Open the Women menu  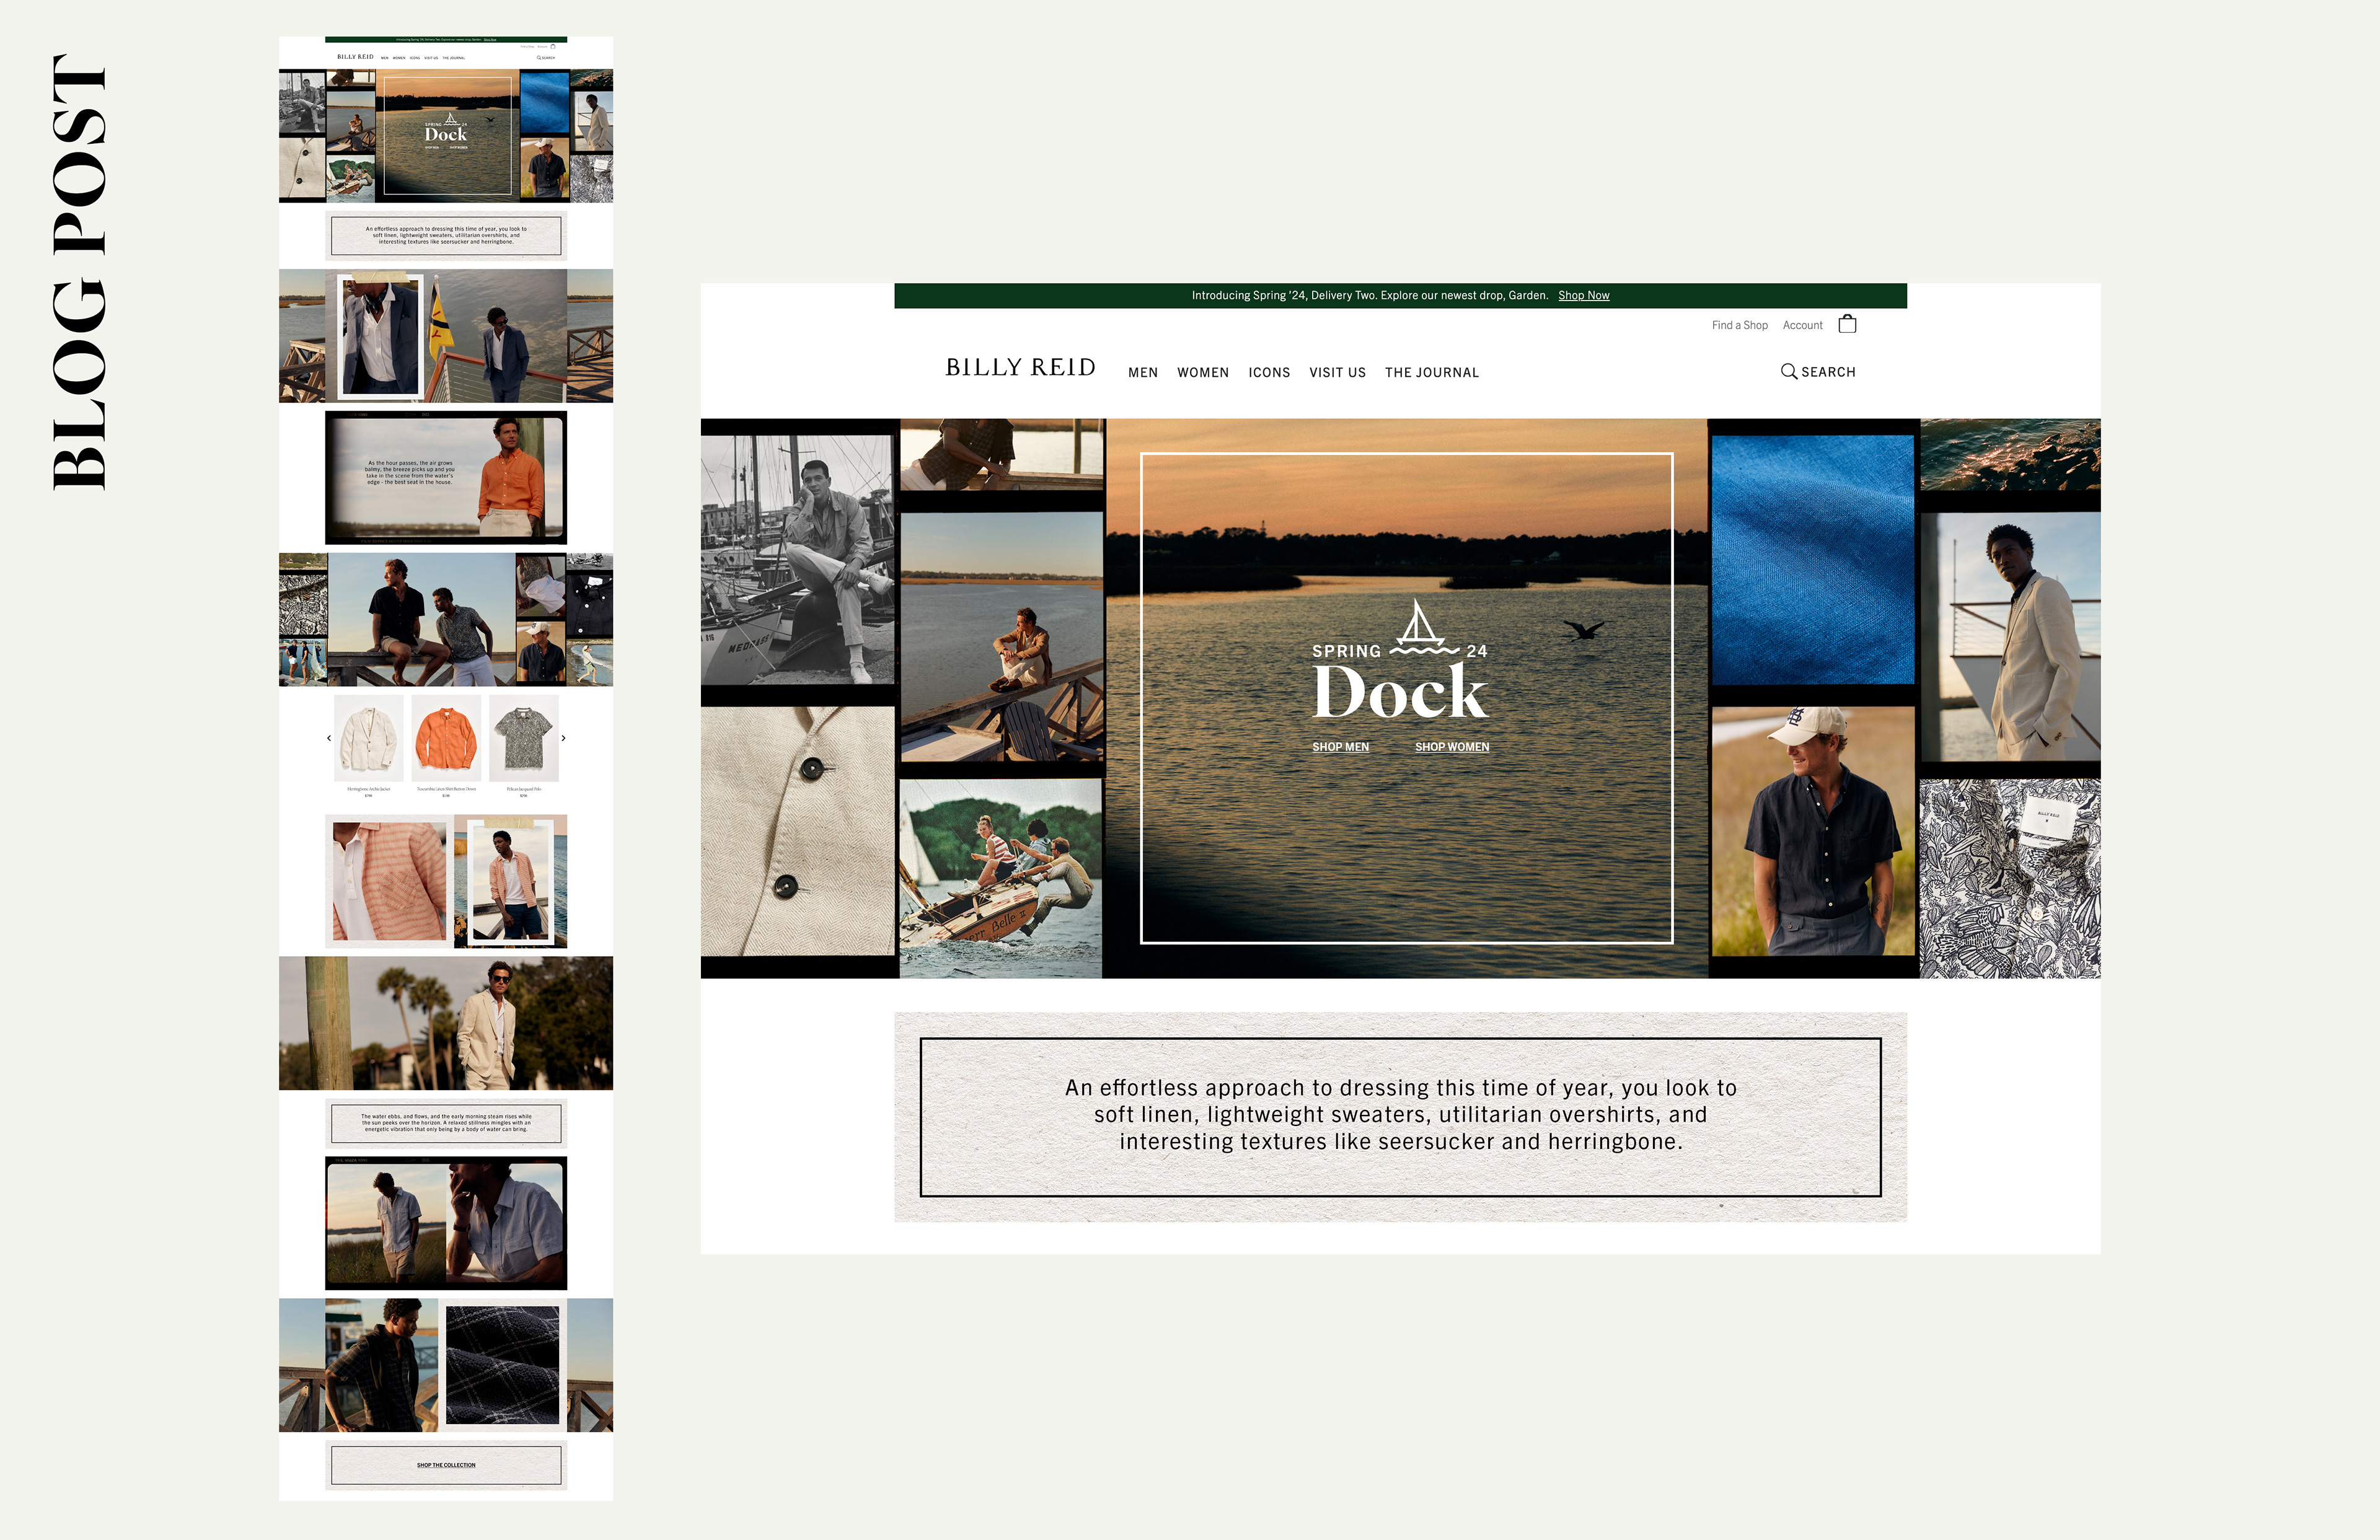(1202, 373)
